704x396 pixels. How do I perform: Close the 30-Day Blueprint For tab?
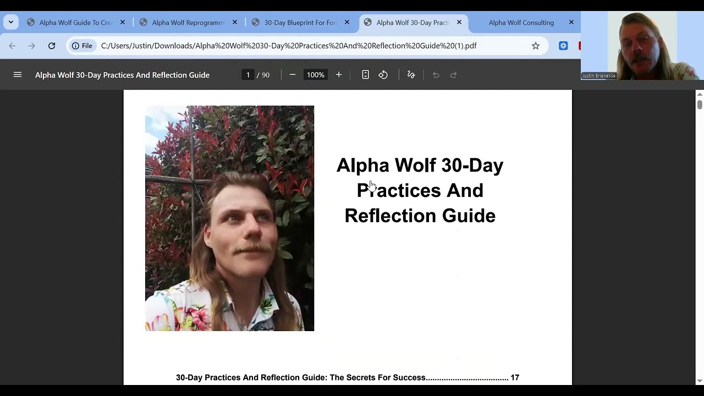coord(347,23)
